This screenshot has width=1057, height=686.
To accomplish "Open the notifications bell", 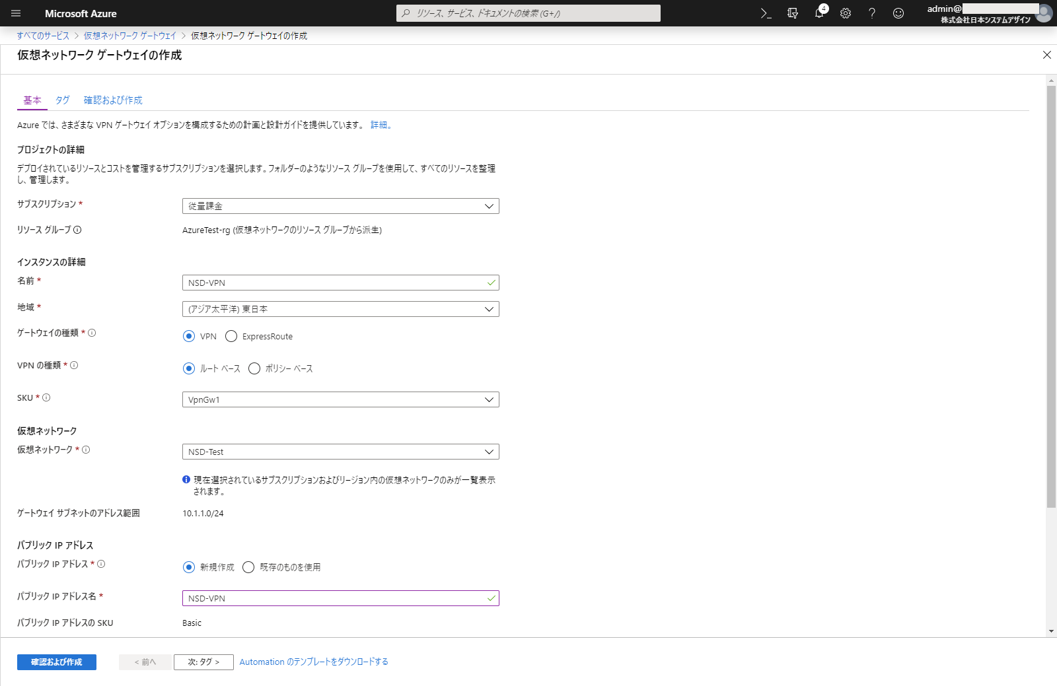I will 819,13.
